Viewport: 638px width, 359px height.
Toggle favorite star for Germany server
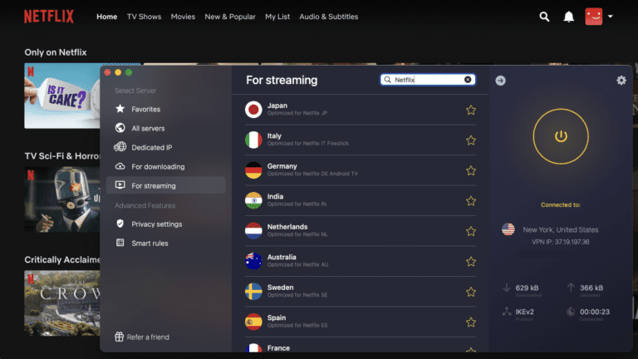point(471,170)
